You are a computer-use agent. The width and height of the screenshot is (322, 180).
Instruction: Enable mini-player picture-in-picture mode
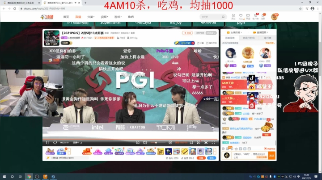pos(191,143)
